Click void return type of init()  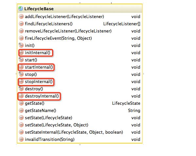point(136,45)
